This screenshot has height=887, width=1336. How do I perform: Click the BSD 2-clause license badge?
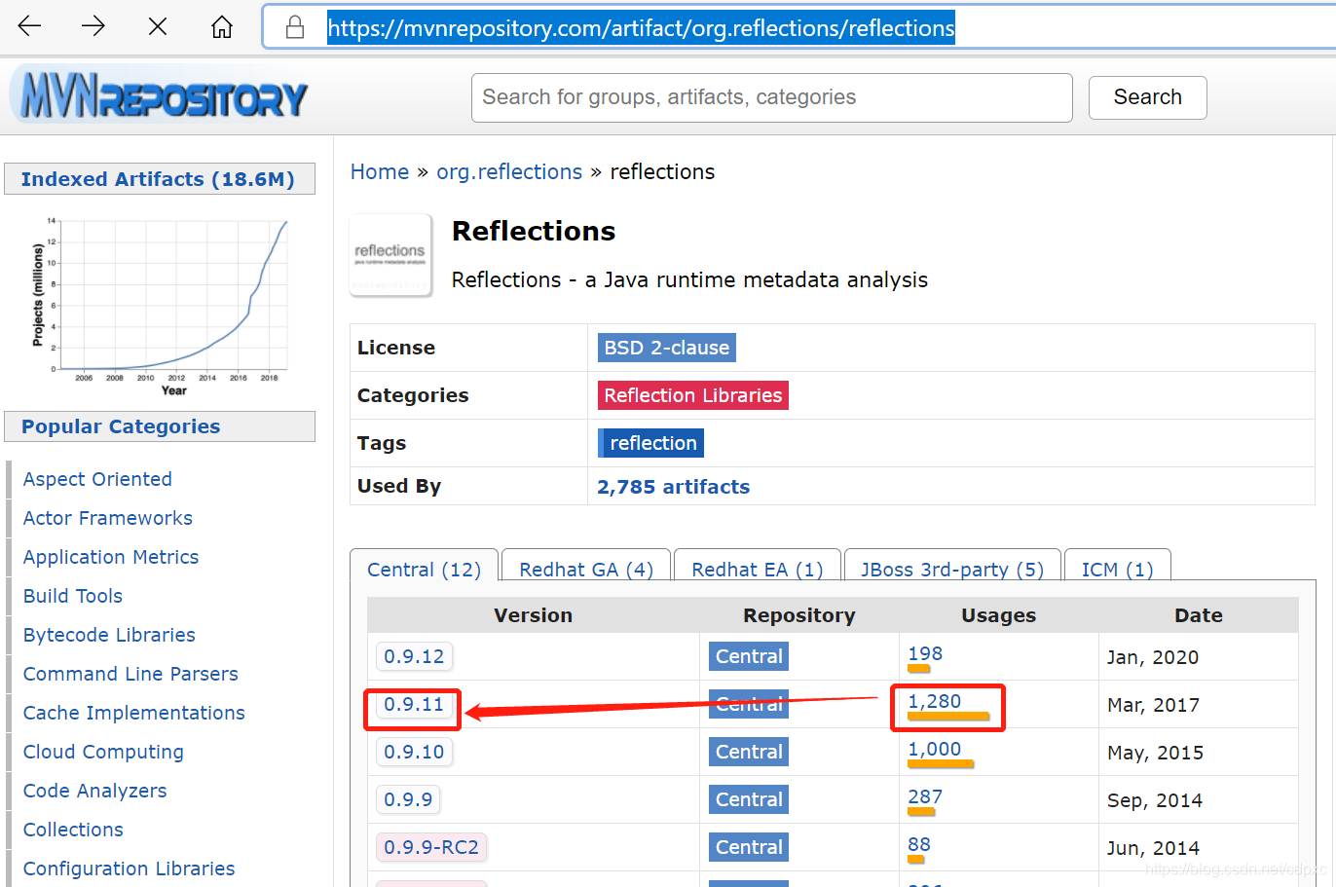coord(666,348)
